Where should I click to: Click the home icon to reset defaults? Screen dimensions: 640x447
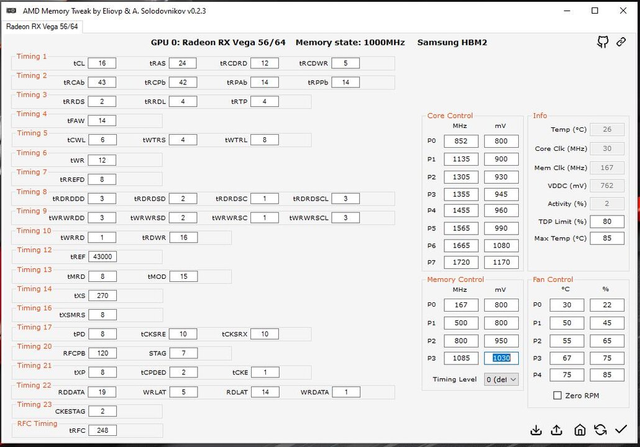[580, 430]
